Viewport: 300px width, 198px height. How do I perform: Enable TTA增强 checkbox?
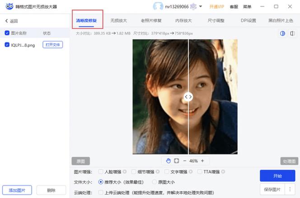[x=200, y=171]
